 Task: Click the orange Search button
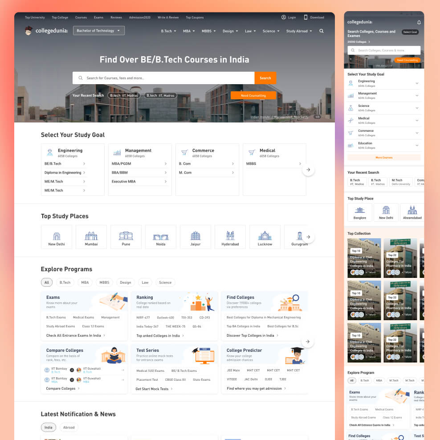click(265, 78)
